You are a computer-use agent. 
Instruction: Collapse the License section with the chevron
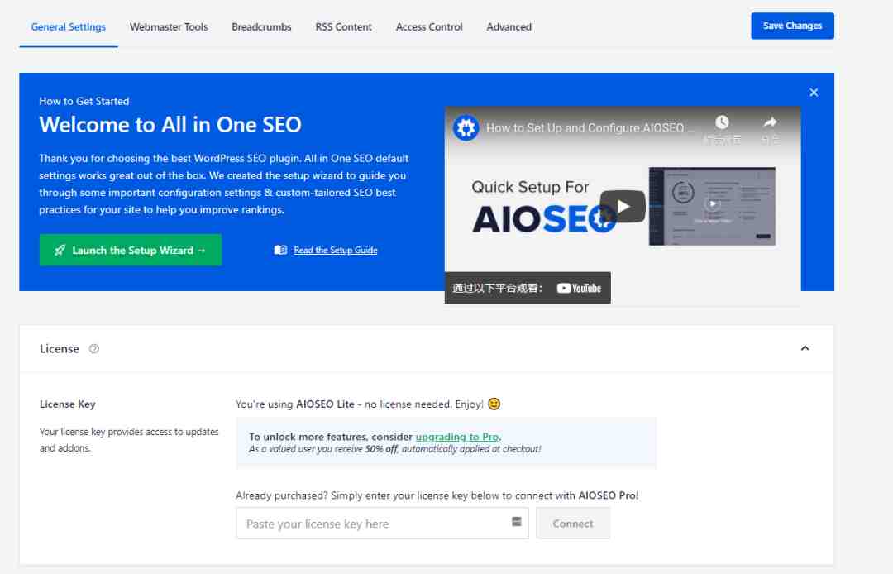[805, 348]
